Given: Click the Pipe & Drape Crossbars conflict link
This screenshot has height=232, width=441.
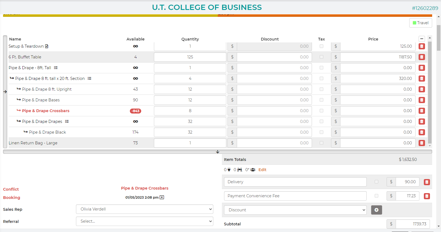Looking at the screenshot, I should coord(145,188).
